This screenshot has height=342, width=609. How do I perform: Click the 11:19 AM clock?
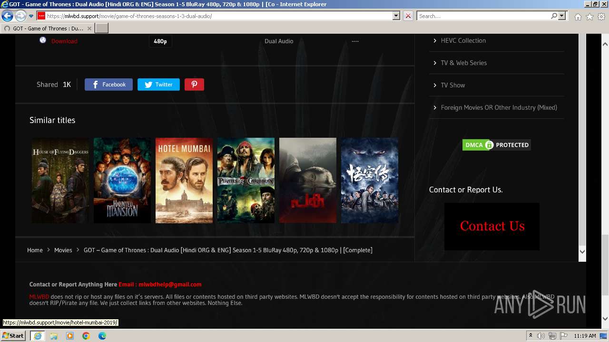click(x=585, y=336)
